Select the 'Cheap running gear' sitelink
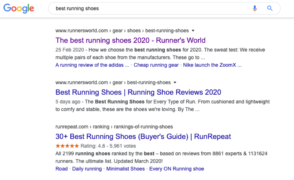This screenshot has height=180, width=294. [x=156, y=65]
